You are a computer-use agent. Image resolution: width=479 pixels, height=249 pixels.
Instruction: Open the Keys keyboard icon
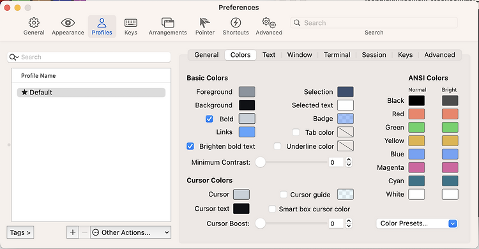pyautogui.click(x=131, y=23)
